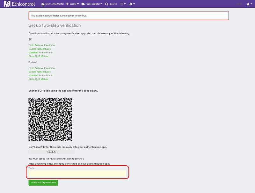255x193 pixels.
Task: Open iOS Microsoft Authenticator link
Action: [x=41, y=52]
